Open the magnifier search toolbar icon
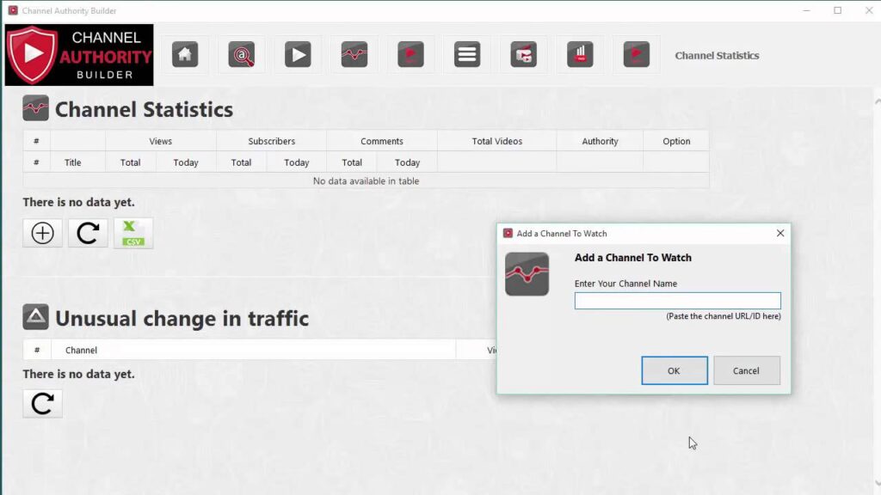This screenshot has height=495, width=881. pyautogui.click(x=242, y=54)
